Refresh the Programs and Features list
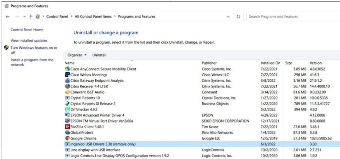 coord(238,17)
